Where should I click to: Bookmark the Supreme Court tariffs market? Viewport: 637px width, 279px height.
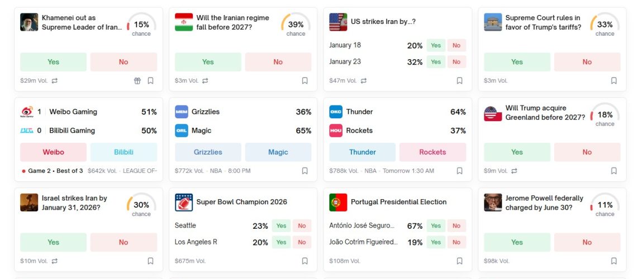point(614,81)
